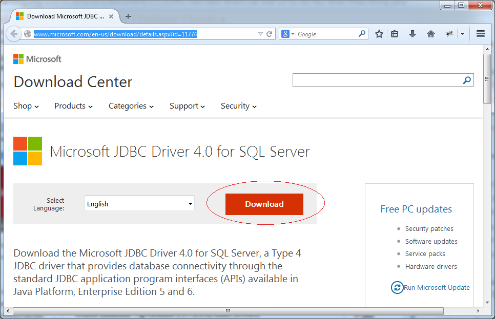Screen dimensions: 495x319
Task: Go to the Firefox home page icon
Action: coord(430,34)
